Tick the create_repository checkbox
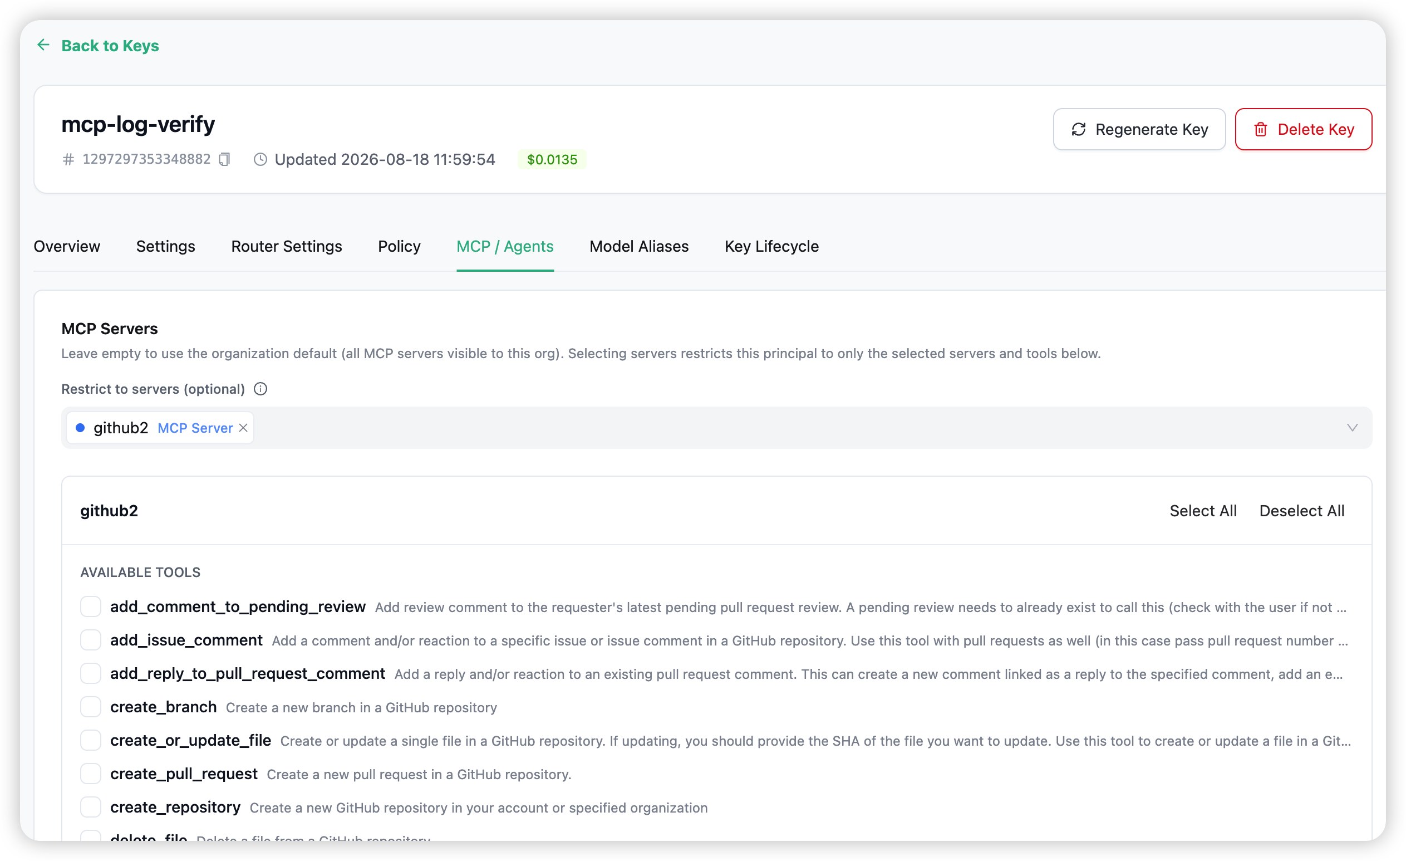This screenshot has width=1406, height=861. pyautogui.click(x=91, y=807)
